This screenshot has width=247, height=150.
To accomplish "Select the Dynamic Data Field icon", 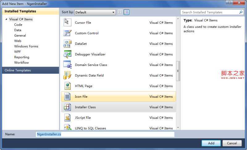I will (67, 75).
